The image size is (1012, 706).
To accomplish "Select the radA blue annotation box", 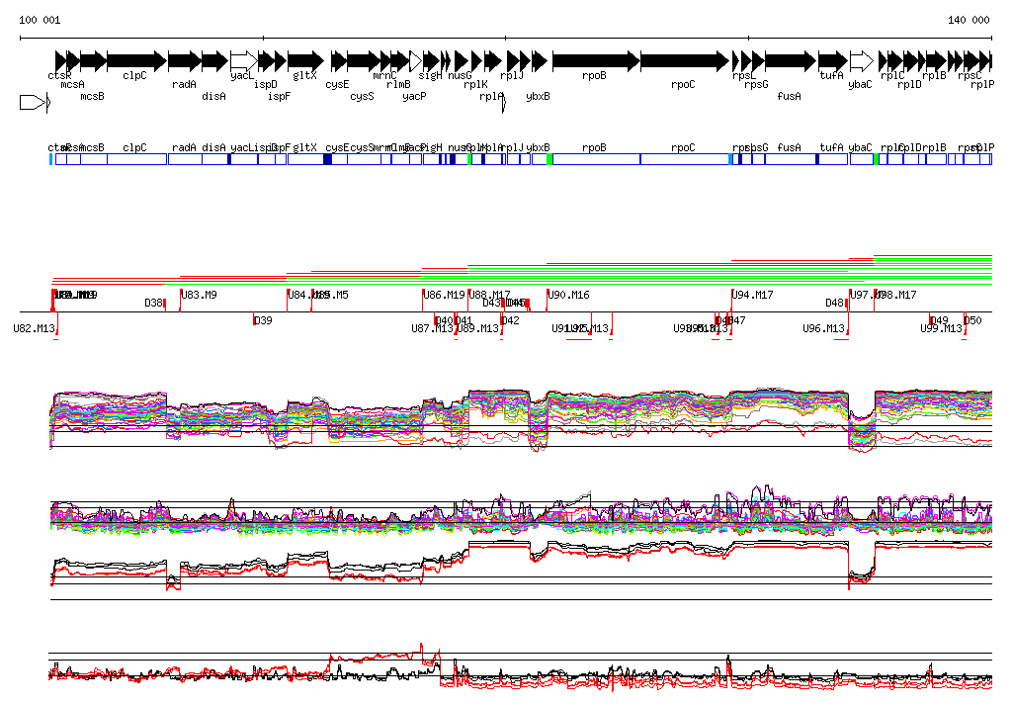I will pyautogui.click(x=185, y=159).
